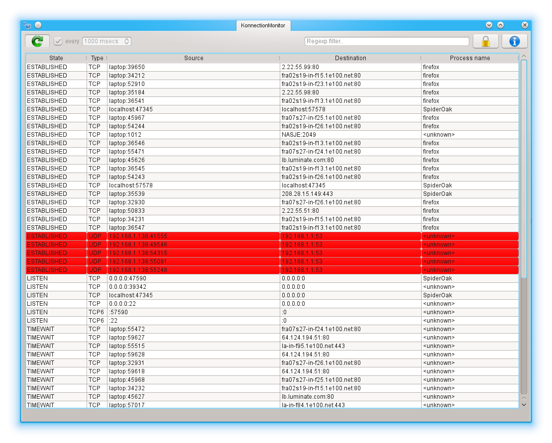Select the row with source laptop:39650

point(272,67)
